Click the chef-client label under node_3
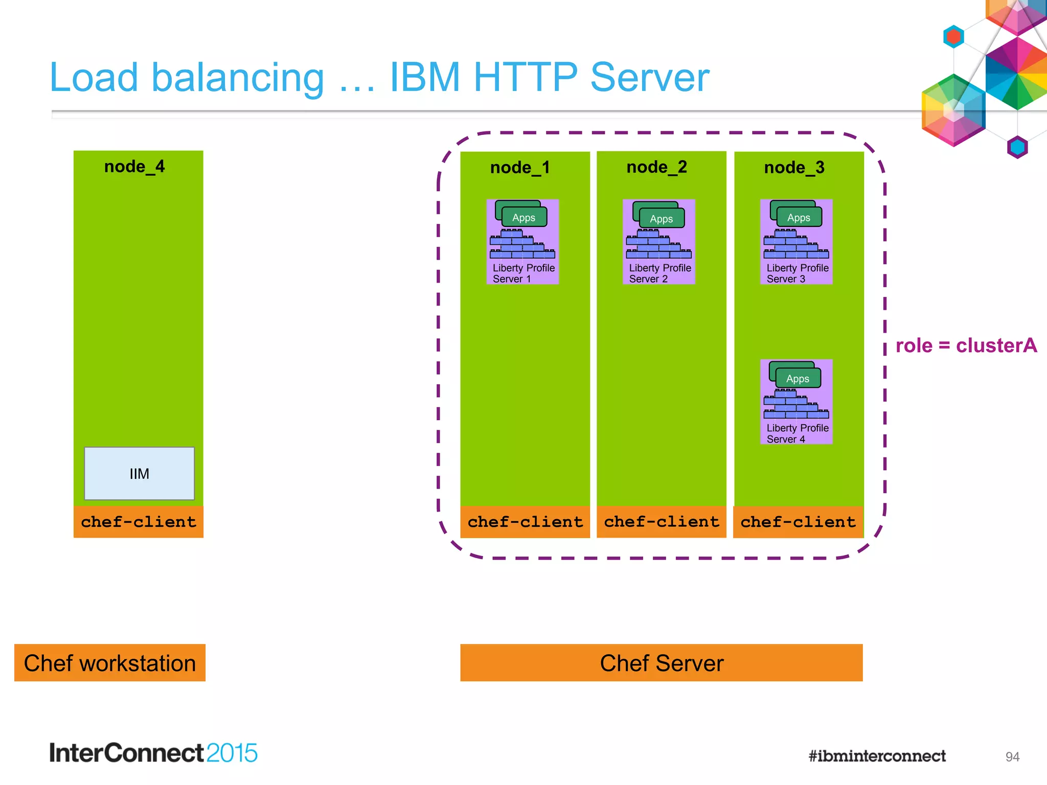This screenshot has height=785, width=1047. [x=798, y=522]
